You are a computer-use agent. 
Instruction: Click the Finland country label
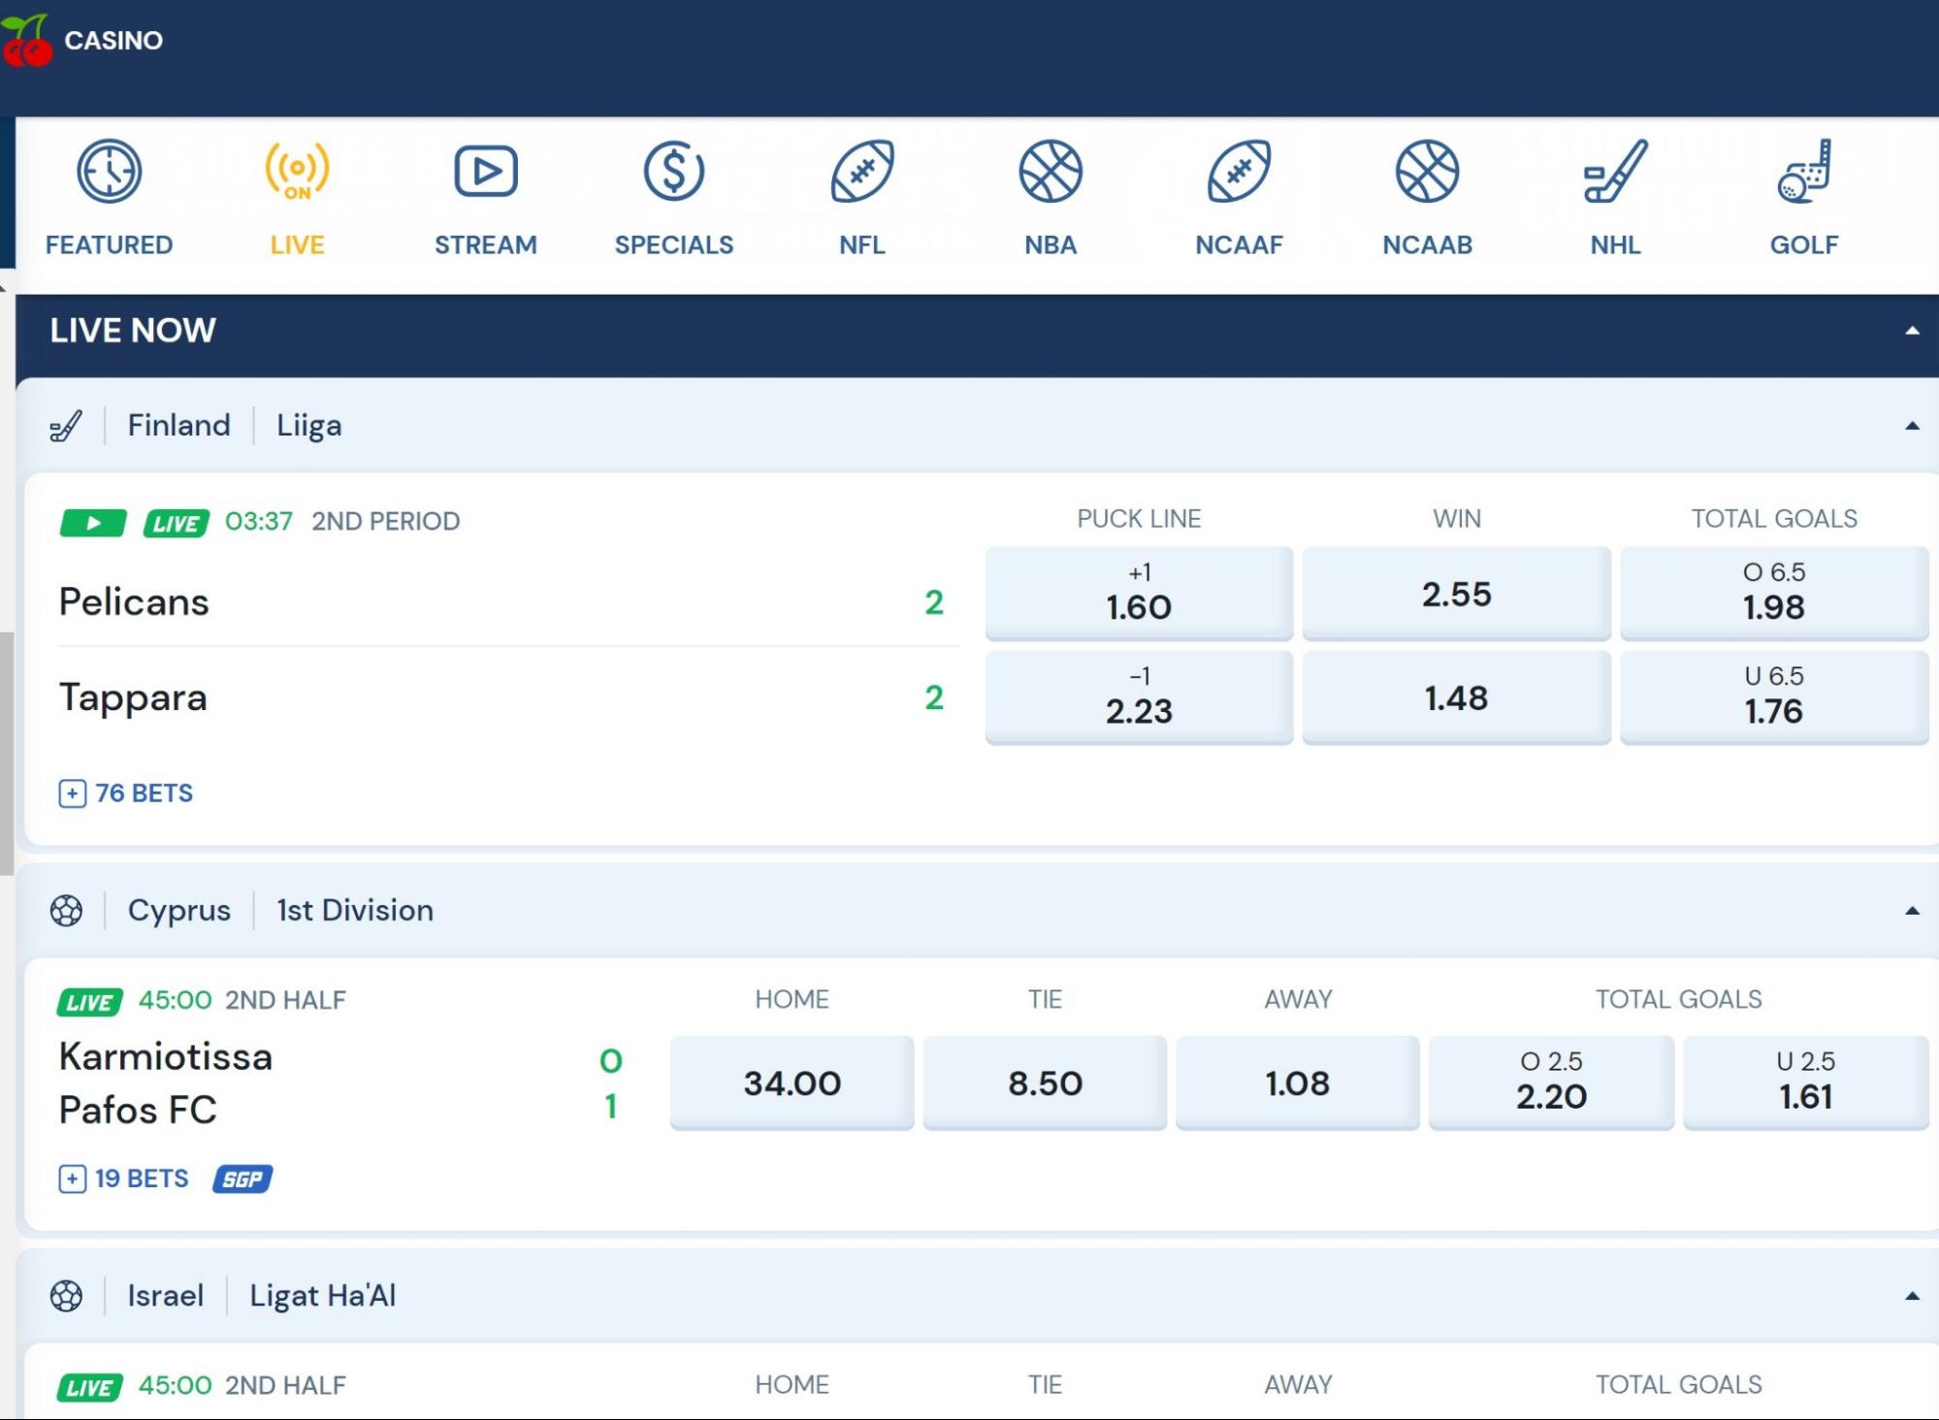tap(179, 426)
